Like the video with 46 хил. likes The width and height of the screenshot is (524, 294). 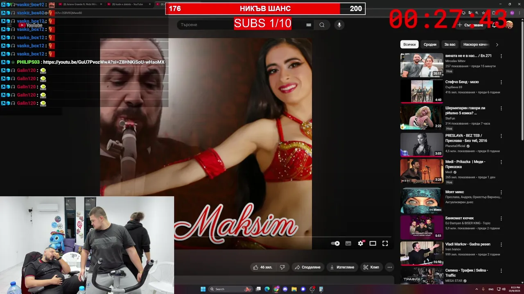pos(262,267)
